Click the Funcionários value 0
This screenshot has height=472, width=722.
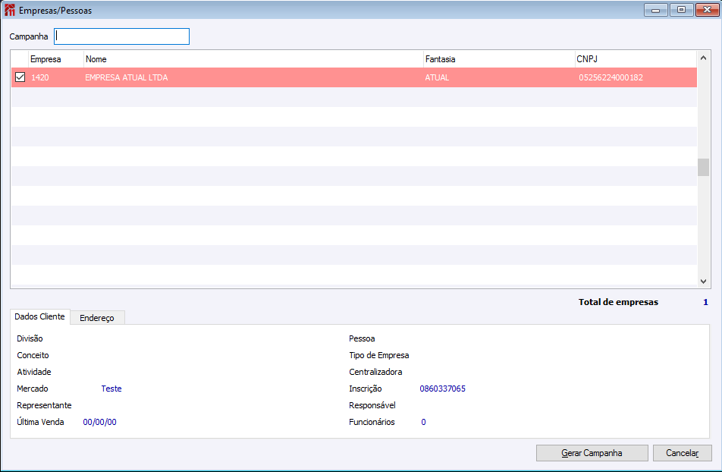point(424,422)
